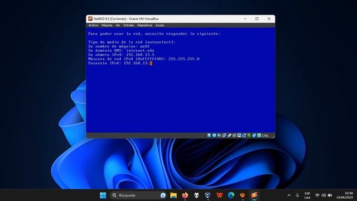This screenshot has width=357, height=201.
Task: Open the Dispositivos menu
Action: point(144,25)
